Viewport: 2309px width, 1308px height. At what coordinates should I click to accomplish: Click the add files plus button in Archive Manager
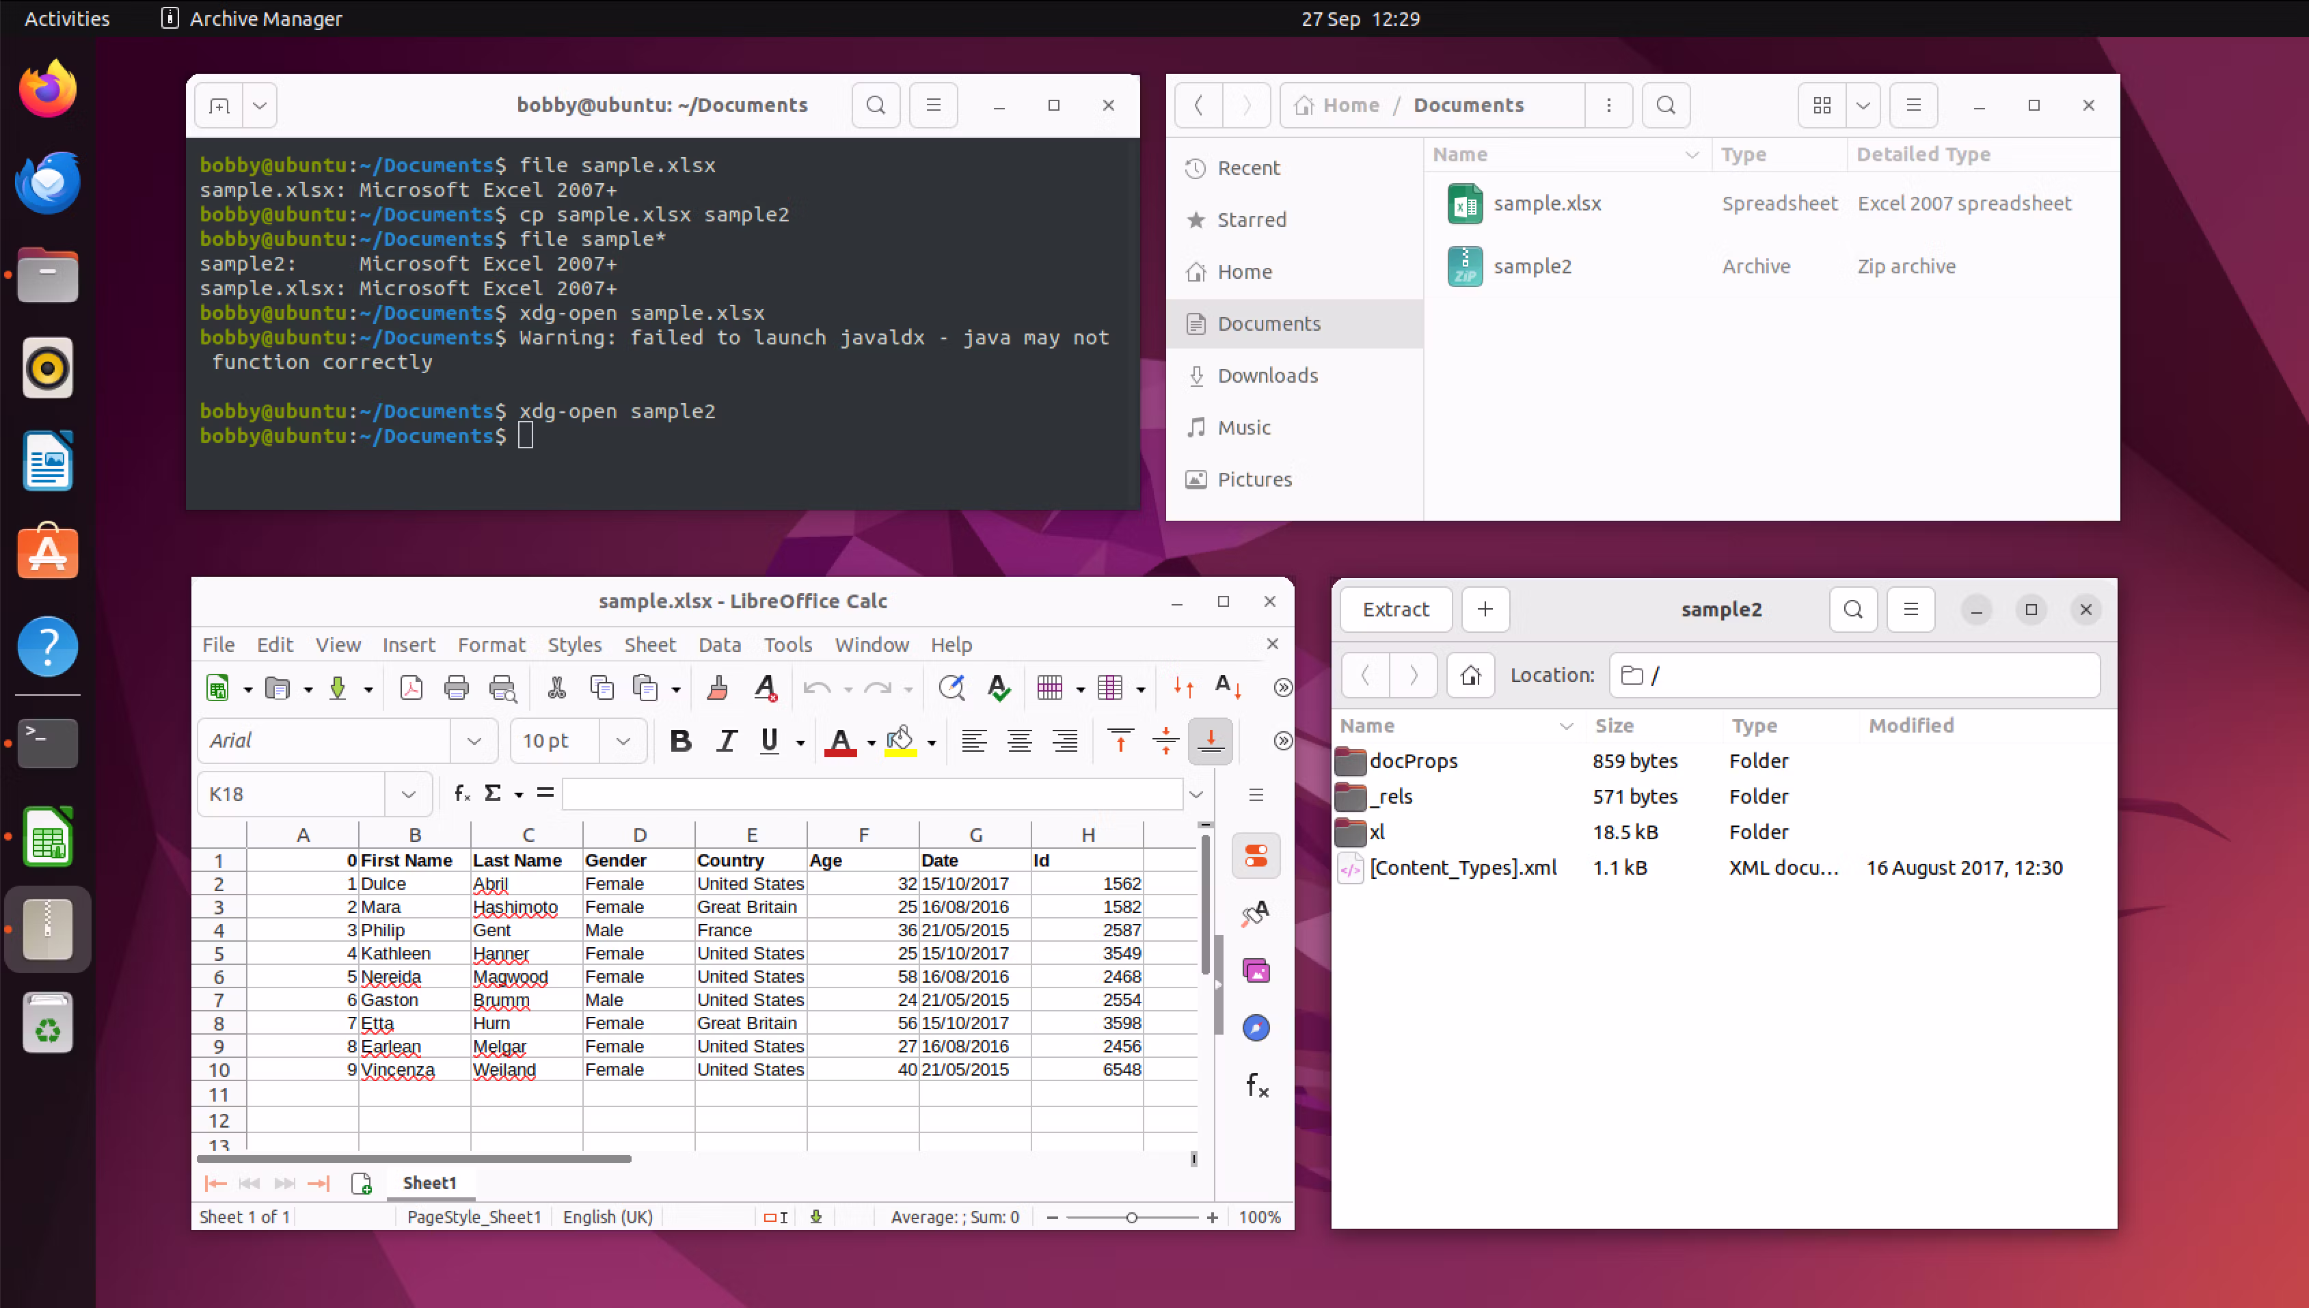pos(1485,609)
